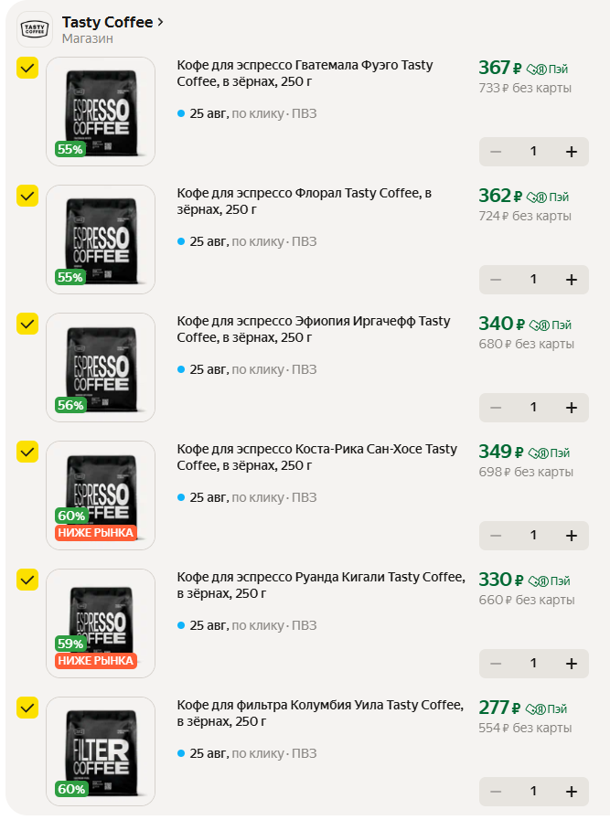Click Pay card icon beside 277 ₽ price
This screenshot has width=610, height=820.
click(x=538, y=708)
